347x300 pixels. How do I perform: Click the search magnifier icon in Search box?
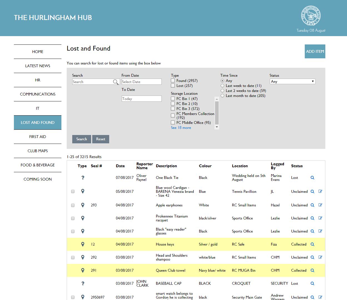pos(116,82)
